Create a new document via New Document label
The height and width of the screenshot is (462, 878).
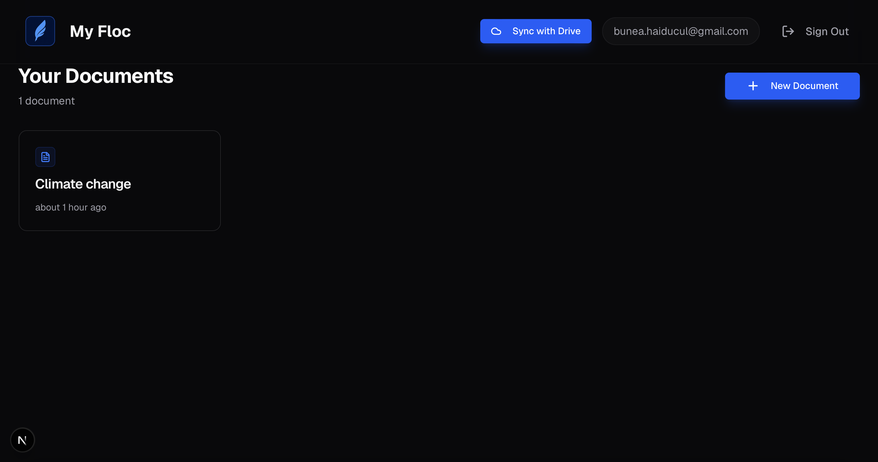pyautogui.click(x=804, y=86)
